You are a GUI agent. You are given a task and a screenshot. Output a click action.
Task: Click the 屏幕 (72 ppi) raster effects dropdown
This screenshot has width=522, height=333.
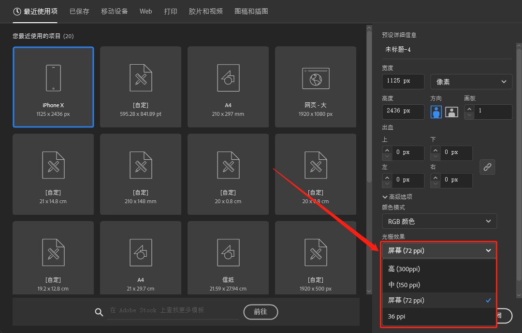tap(439, 250)
